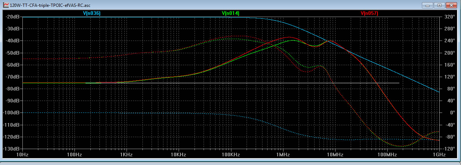The image size is (461, 165).
Task: Click the 100MHz frequency axis label
Action: click(x=387, y=155)
